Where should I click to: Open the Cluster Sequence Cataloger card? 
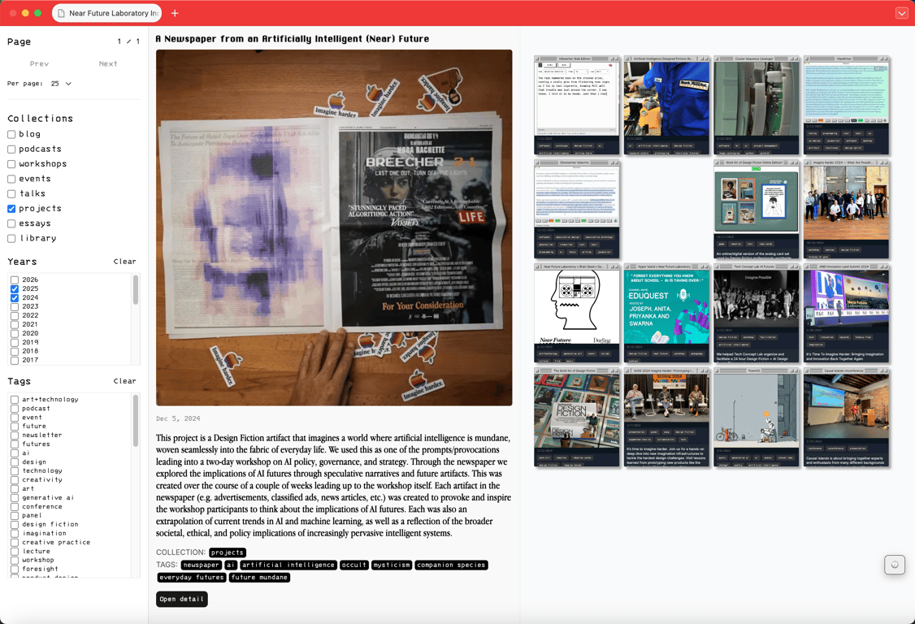click(757, 105)
